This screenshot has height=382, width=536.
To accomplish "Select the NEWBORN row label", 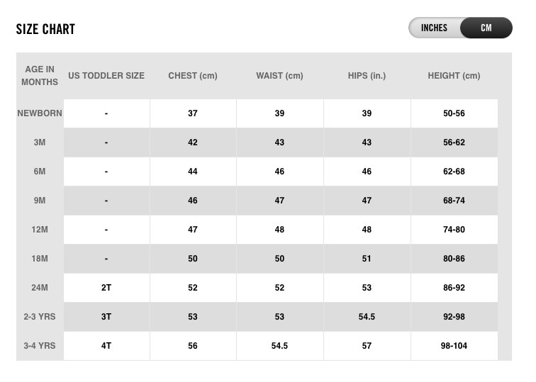I will 40,113.
